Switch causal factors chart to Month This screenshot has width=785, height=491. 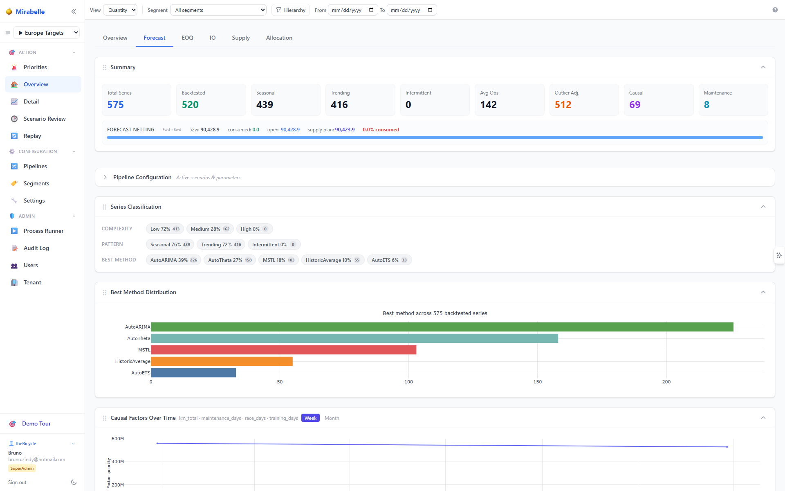[x=332, y=418]
